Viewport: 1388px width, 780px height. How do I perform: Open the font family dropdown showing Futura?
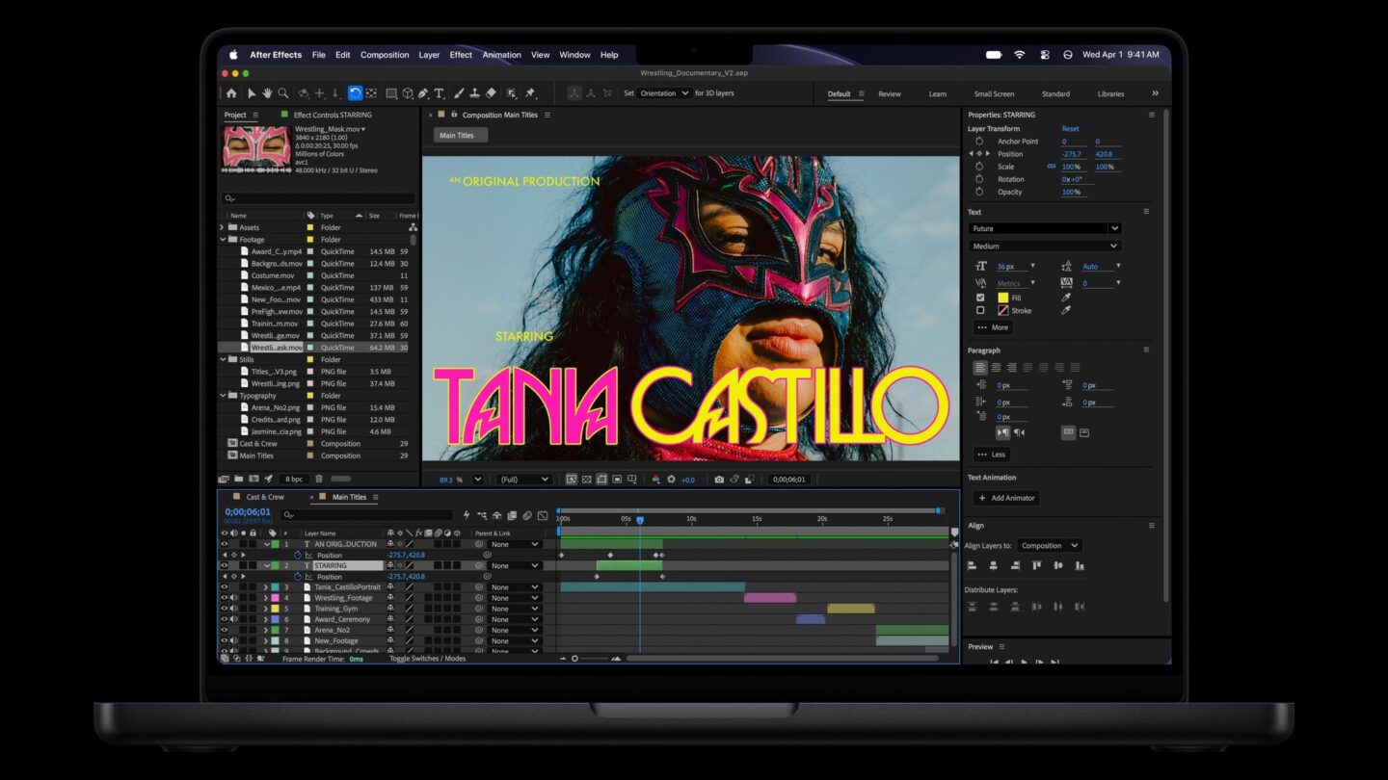[1045, 229]
